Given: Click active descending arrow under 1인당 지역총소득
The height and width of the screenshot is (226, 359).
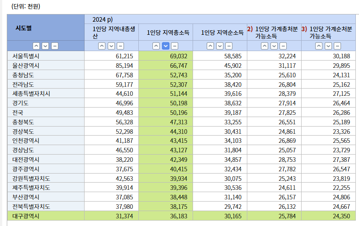Looking at the screenshot, I should pos(165,46).
